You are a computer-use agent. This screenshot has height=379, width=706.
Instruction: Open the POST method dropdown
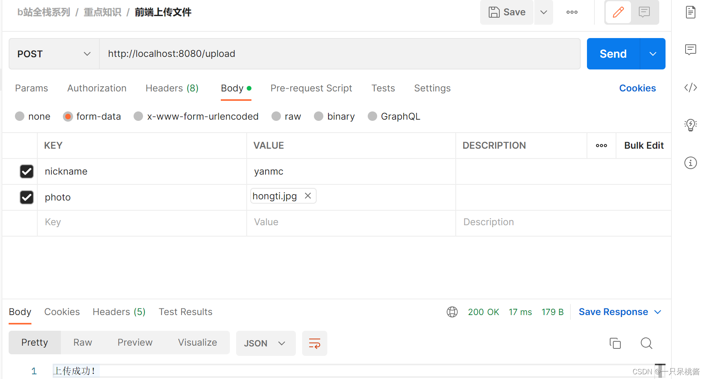(x=54, y=54)
